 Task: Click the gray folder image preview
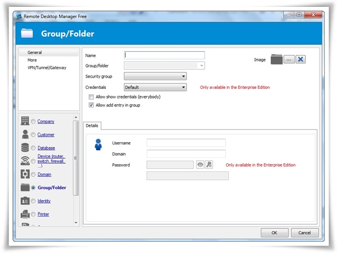click(277, 59)
